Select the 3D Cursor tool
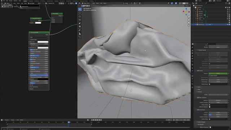Viewport: 231px width, 130px height. click(80, 13)
